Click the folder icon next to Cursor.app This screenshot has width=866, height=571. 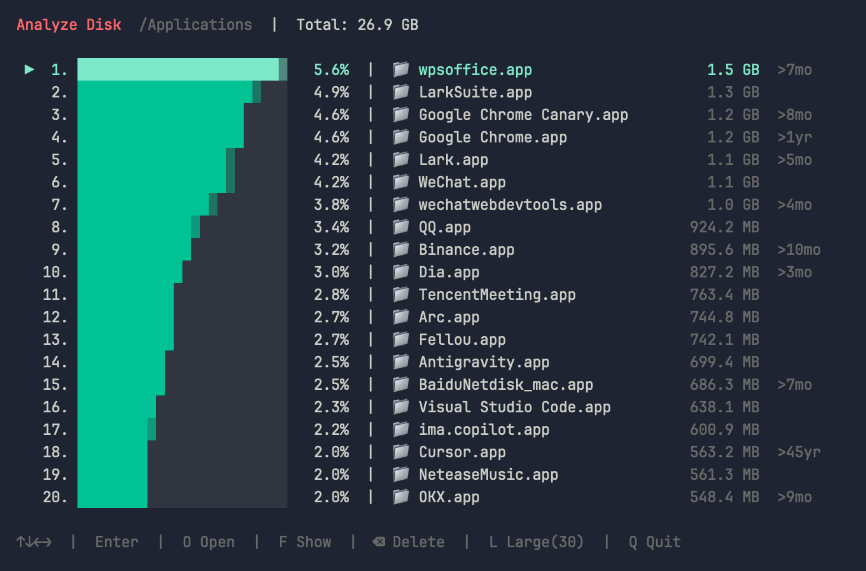(x=401, y=452)
